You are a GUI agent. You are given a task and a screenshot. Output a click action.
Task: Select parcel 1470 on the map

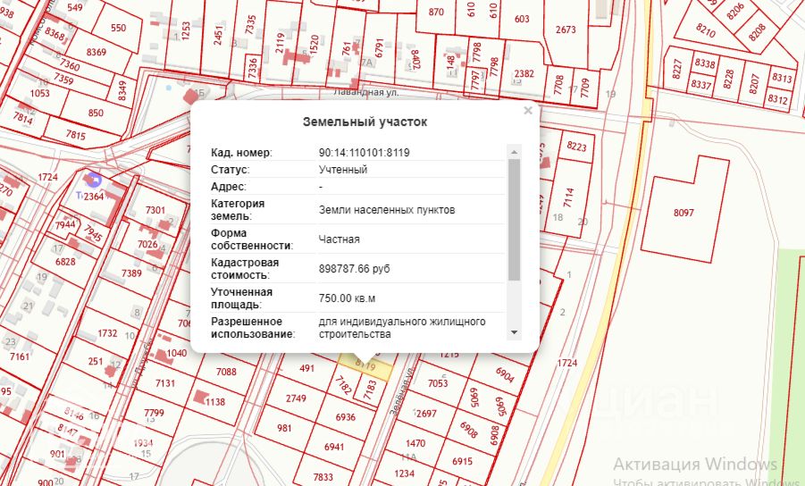pyautogui.click(x=415, y=443)
